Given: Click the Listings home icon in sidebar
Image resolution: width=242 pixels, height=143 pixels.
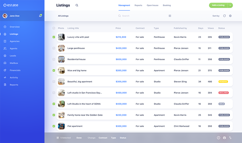Looking at the screenshot, I should pyautogui.click(x=5, y=34).
